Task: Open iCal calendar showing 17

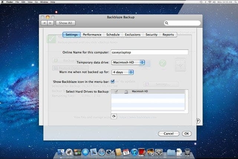Action: tap(126, 152)
